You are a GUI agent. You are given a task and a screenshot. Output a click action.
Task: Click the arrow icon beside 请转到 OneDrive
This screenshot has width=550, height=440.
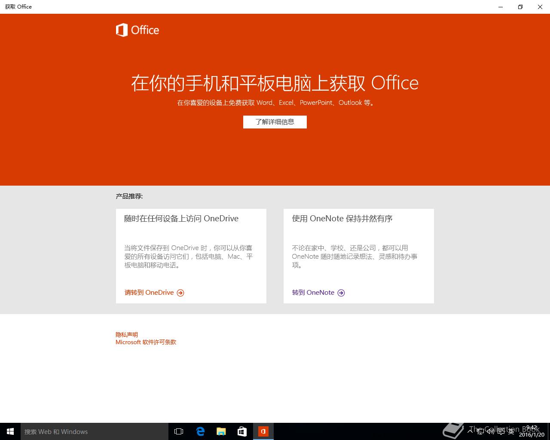click(x=180, y=293)
